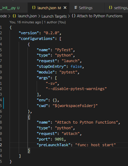Click the "preLaunchTask" key
The image size is (128, 166).
pos(54,145)
